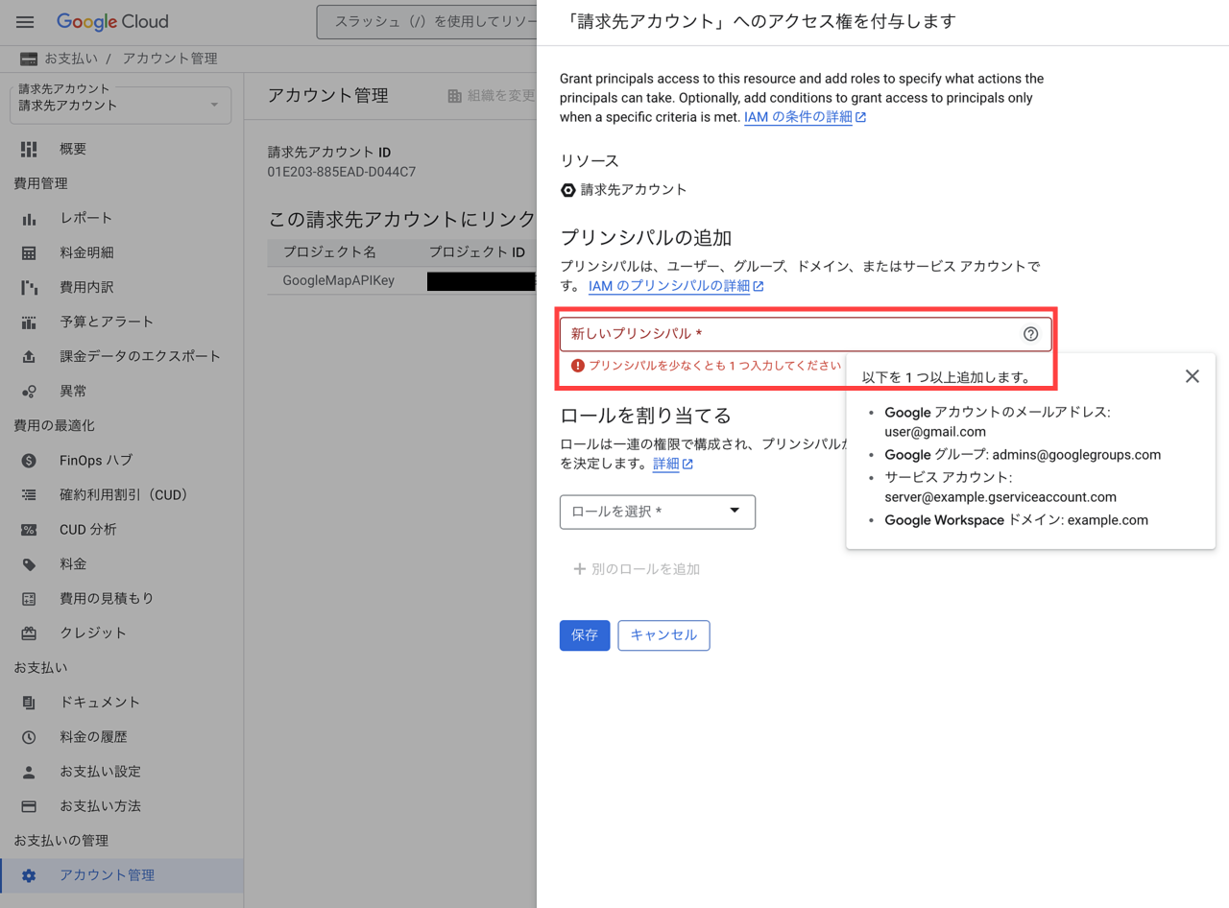Open the IAM のプリンシパルの詳細 link
Viewport: 1229px width, 908px height.
(677, 286)
